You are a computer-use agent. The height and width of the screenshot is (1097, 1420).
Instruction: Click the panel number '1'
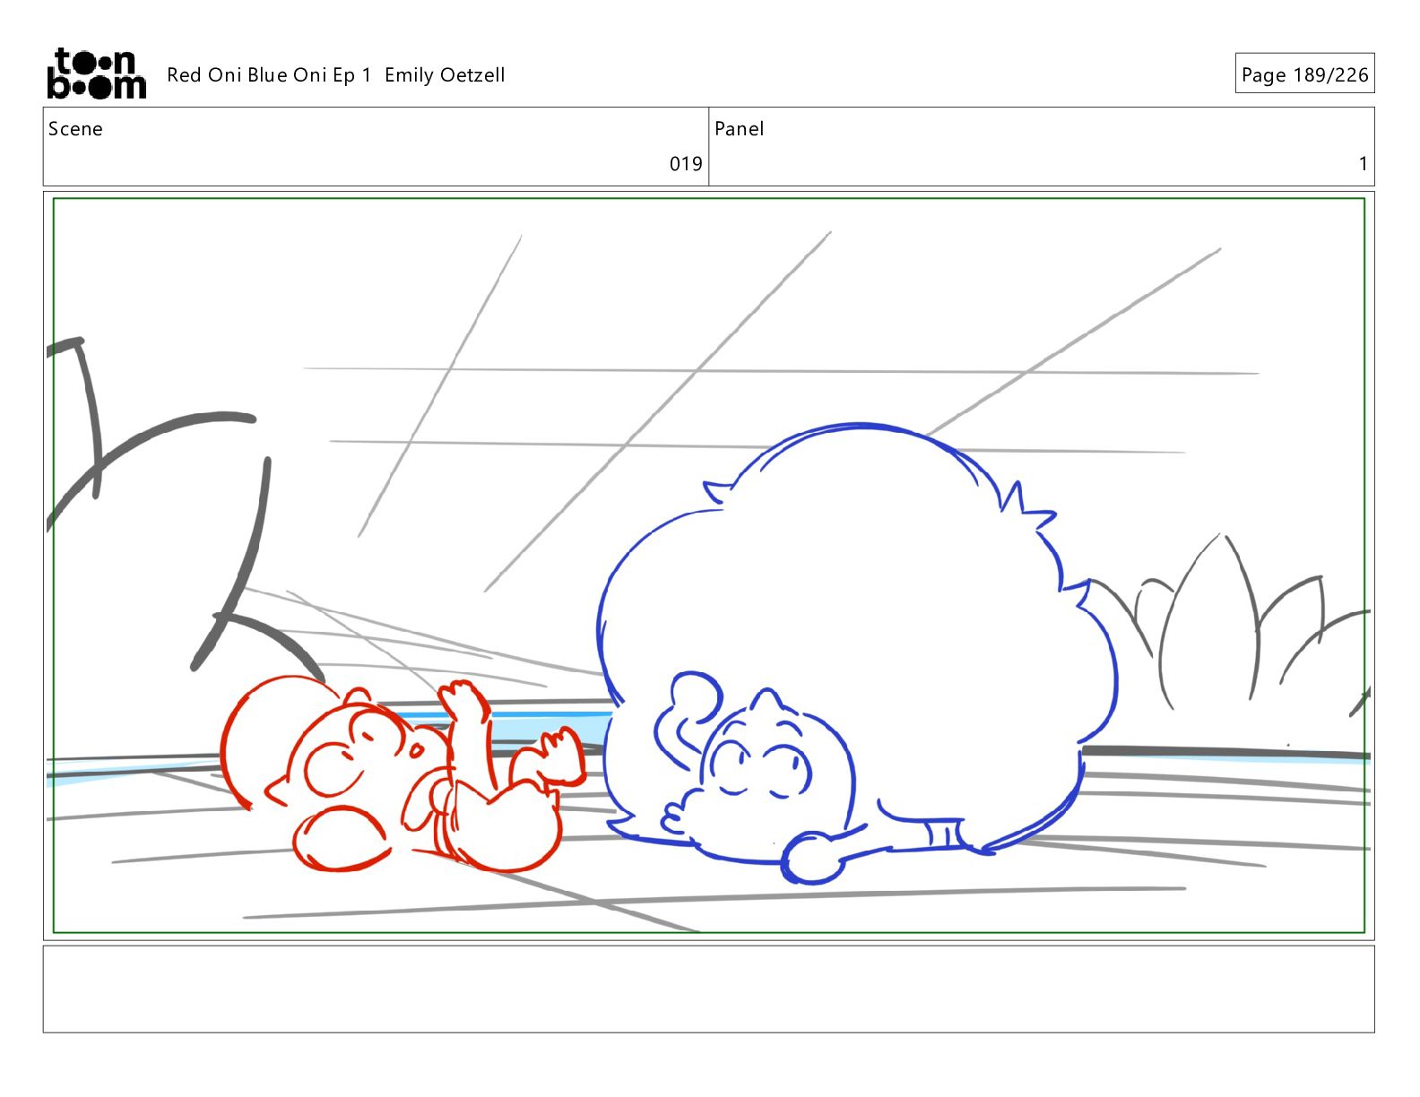(x=1363, y=164)
